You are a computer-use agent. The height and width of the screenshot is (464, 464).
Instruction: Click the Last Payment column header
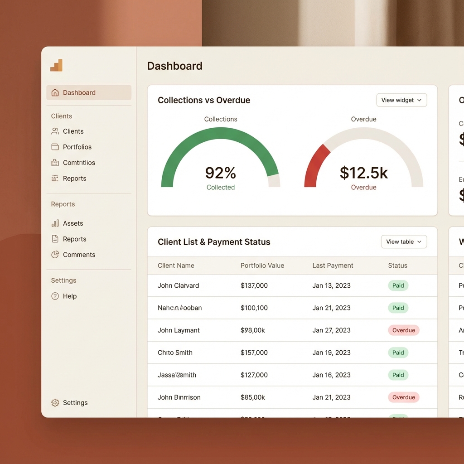click(333, 266)
